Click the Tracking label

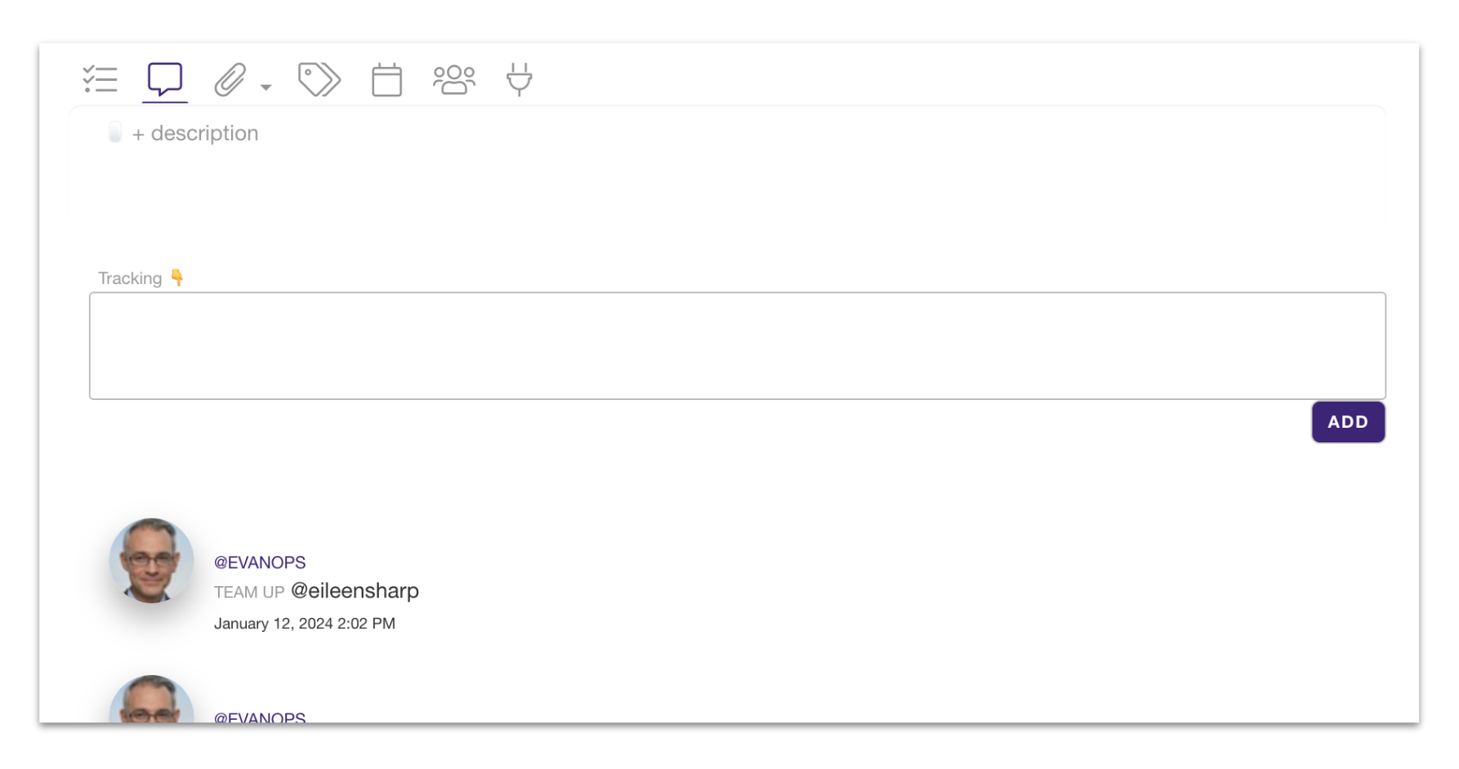pos(130,278)
